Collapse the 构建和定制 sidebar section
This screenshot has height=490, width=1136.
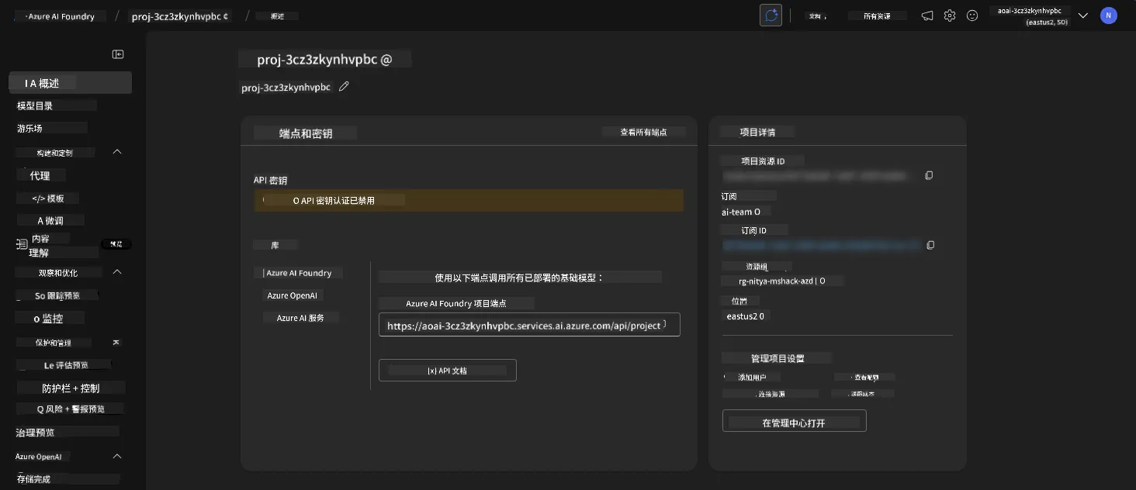(x=117, y=152)
